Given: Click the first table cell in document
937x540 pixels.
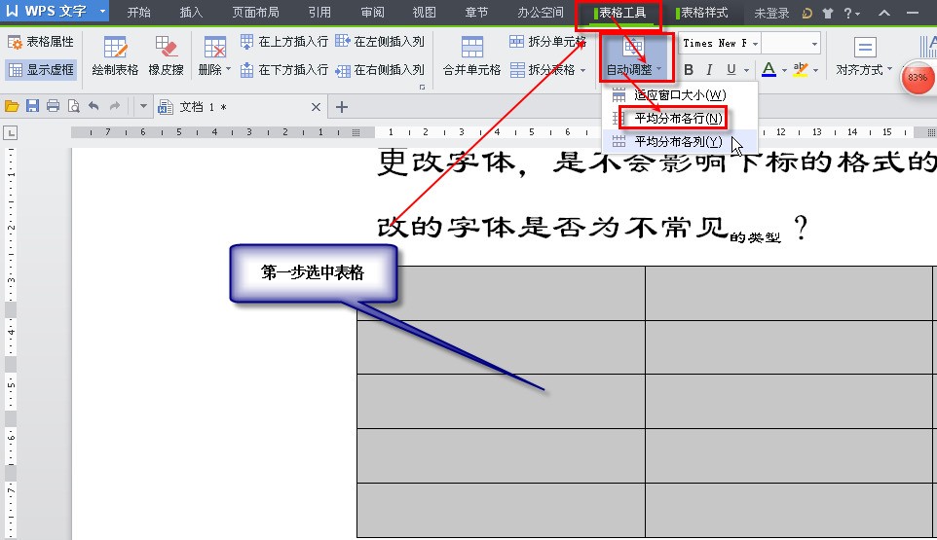Looking at the screenshot, I should pos(501,293).
